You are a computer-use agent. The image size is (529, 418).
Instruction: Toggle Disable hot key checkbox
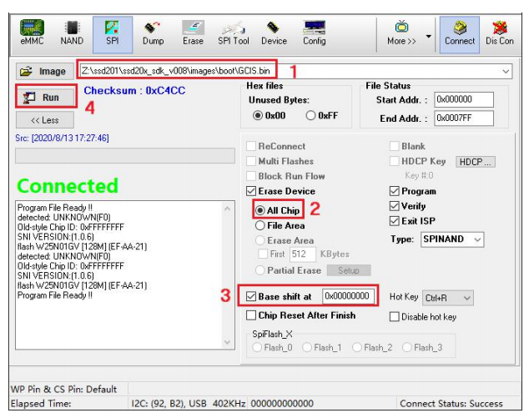point(394,317)
